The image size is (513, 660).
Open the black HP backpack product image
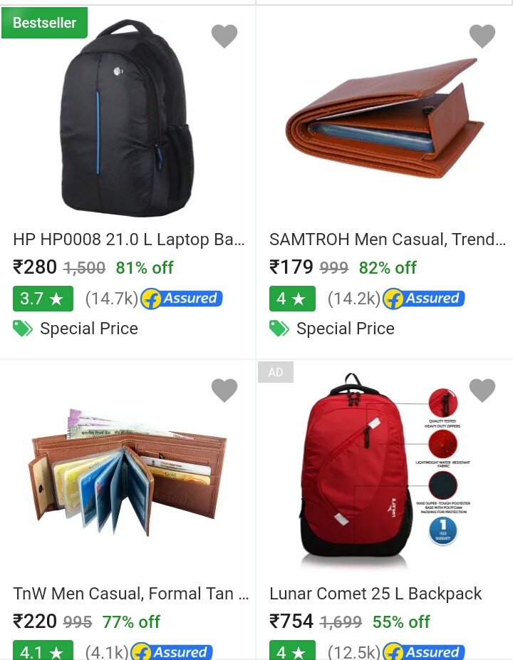(127, 118)
